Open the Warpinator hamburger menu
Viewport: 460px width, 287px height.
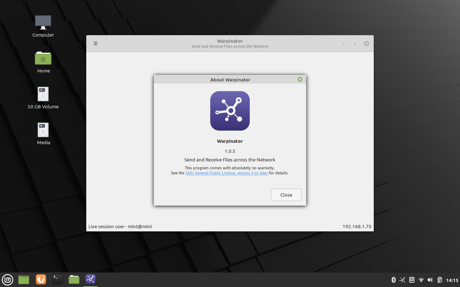(x=96, y=43)
